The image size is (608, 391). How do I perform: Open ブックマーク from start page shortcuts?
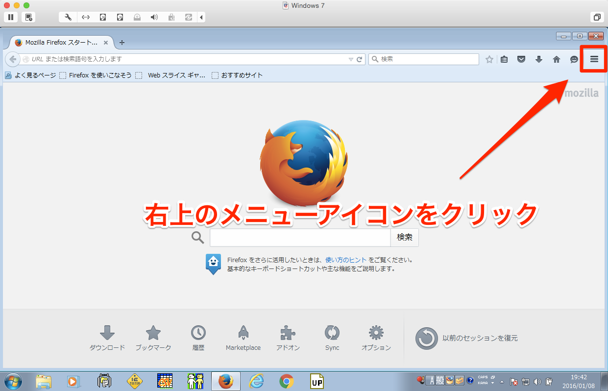[x=153, y=338]
